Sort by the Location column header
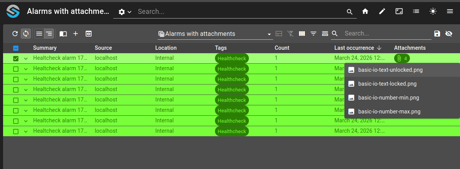 click(166, 48)
